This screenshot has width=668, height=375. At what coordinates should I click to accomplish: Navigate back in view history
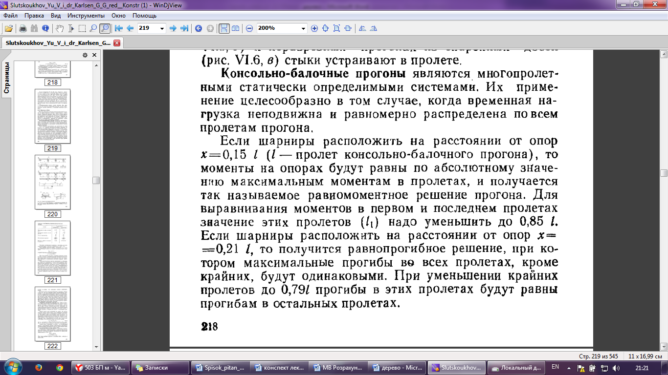click(199, 28)
